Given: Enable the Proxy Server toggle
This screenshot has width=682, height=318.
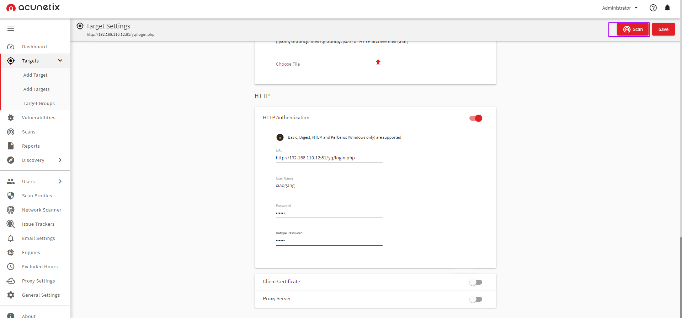Looking at the screenshot, I should tap(476, 299).
